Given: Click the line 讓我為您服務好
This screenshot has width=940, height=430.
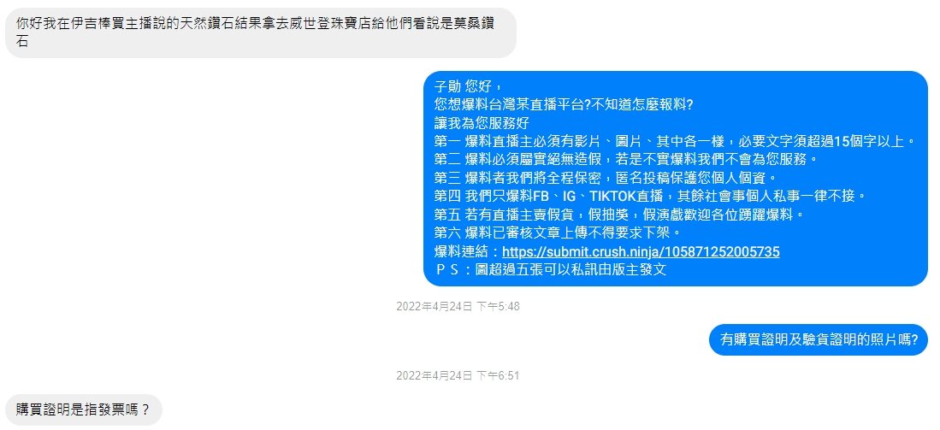Looking at the screenshot, I should tap(482, 123).
